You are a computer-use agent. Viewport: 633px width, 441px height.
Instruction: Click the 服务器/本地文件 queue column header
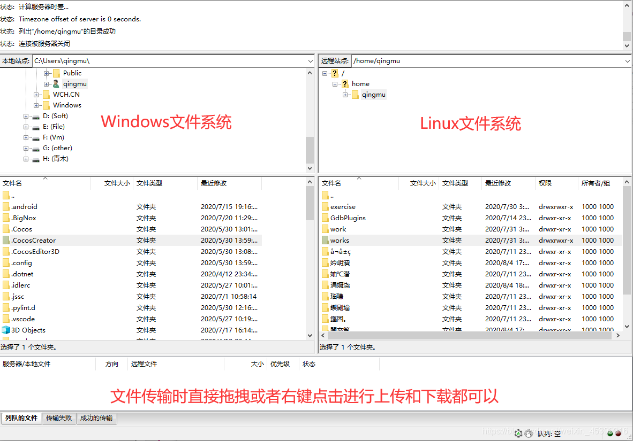pyautogui.click(x=48, y=364)
